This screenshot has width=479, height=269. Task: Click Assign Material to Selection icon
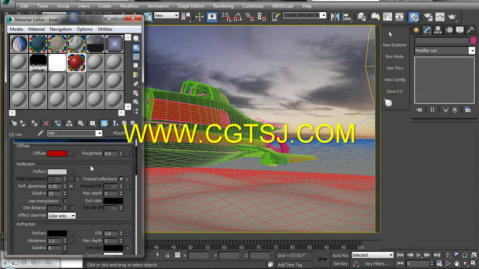click(x=34, y=123)
